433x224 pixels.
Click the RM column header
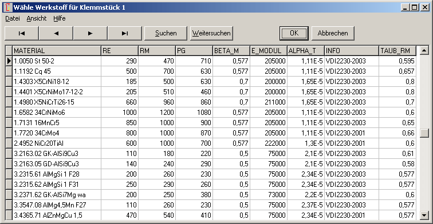click(157, 51)
